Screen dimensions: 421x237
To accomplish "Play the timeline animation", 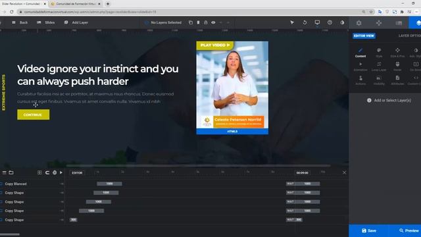I will (61, 172).
